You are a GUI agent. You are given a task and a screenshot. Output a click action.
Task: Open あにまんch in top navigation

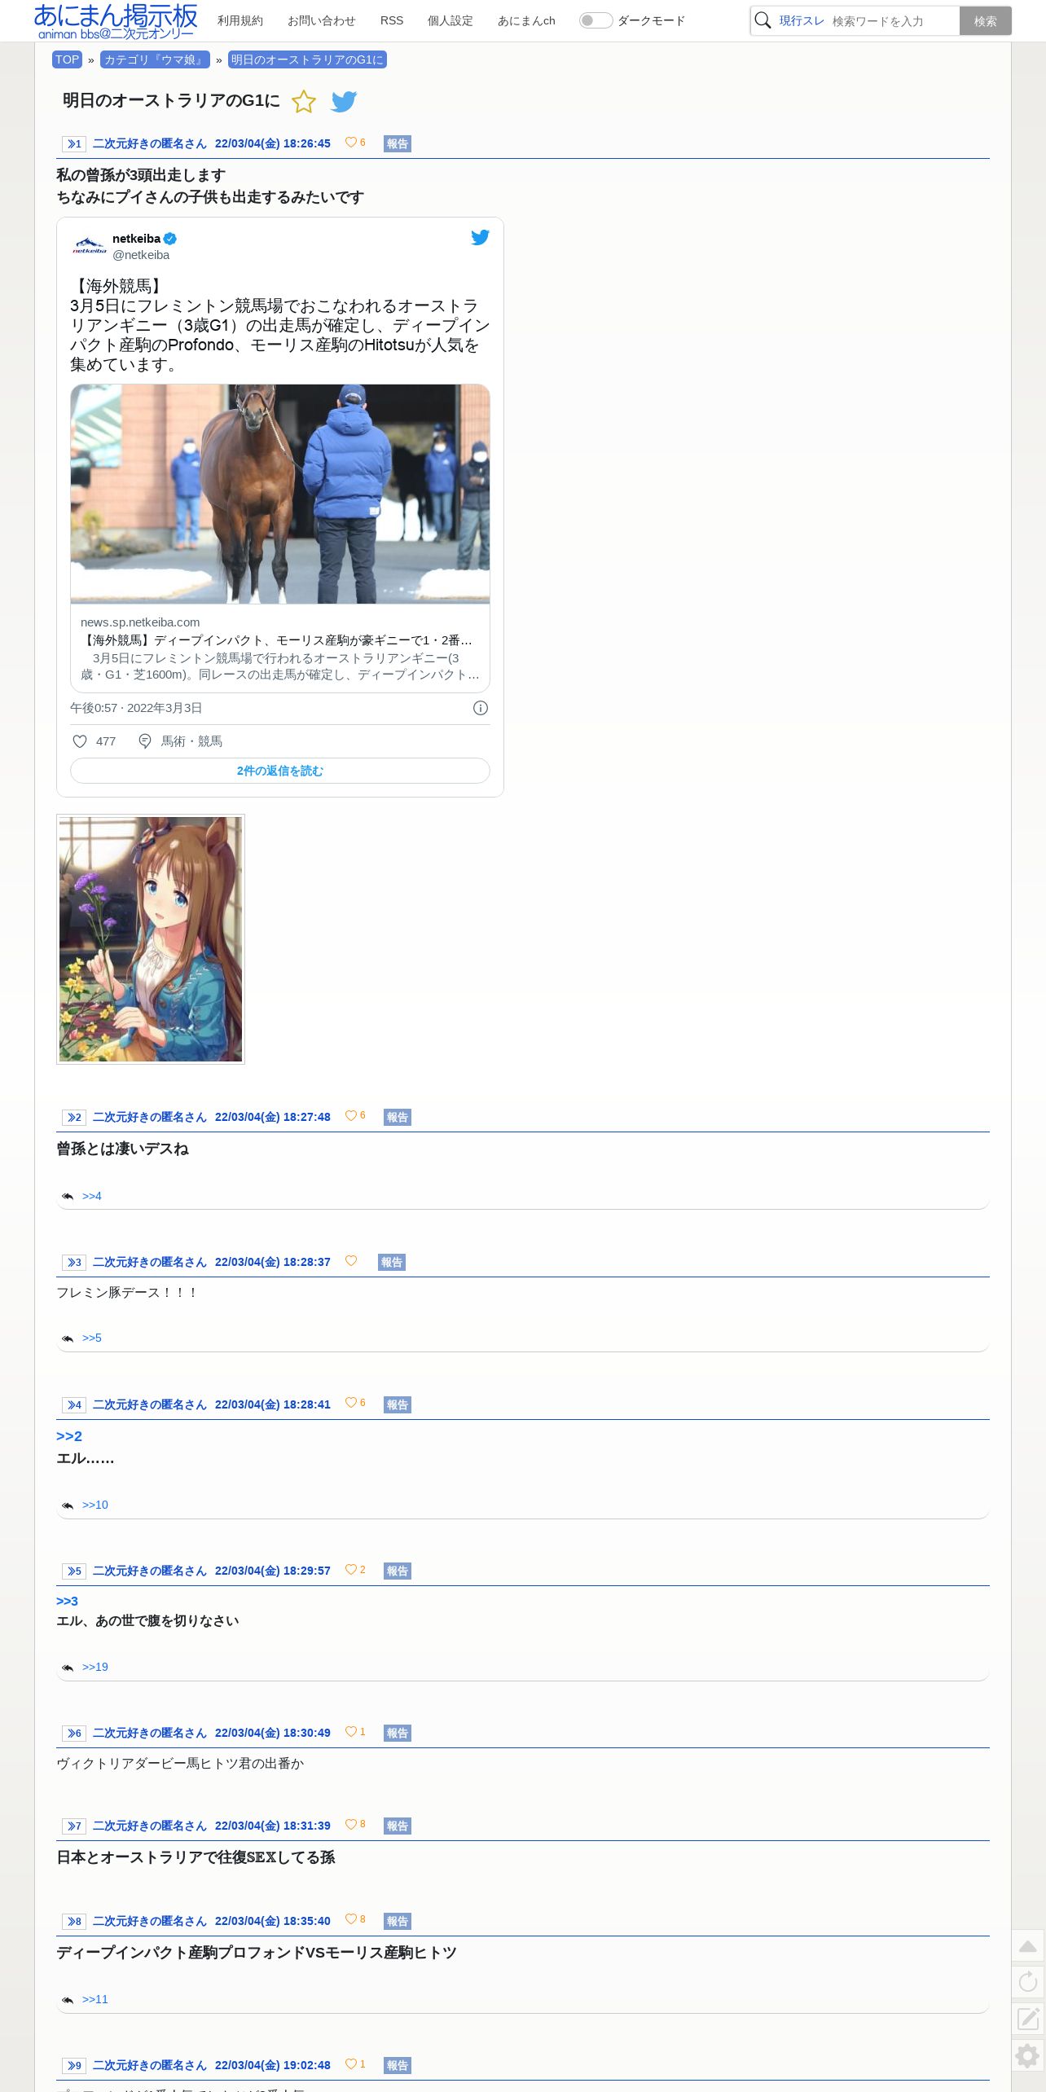click(x=526, y=20)
